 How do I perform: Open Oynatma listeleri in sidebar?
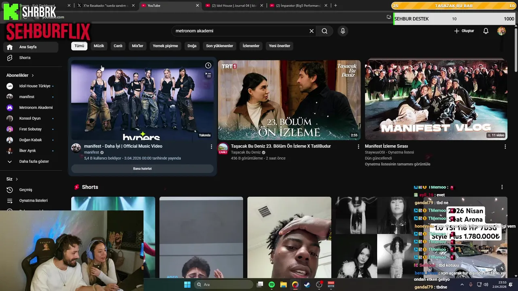[x=31, y=200]
